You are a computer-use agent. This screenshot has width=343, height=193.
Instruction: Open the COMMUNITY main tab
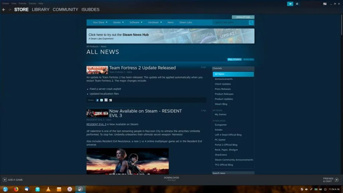coord(65,10)
